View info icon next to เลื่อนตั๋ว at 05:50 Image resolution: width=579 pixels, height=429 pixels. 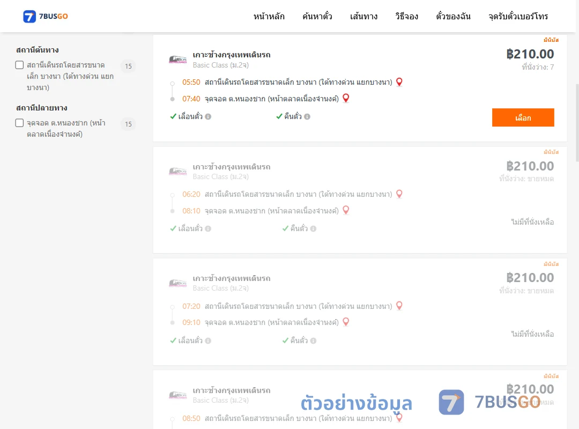coord(208,117)
